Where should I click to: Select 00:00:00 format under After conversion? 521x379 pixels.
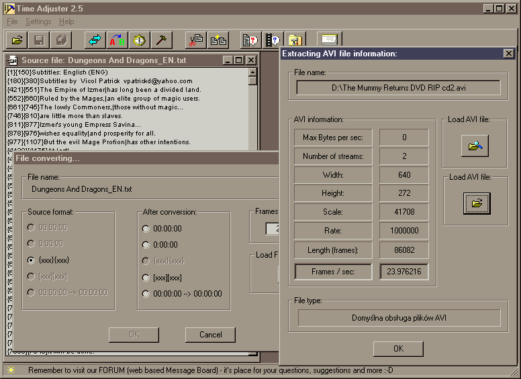(146, 228)
